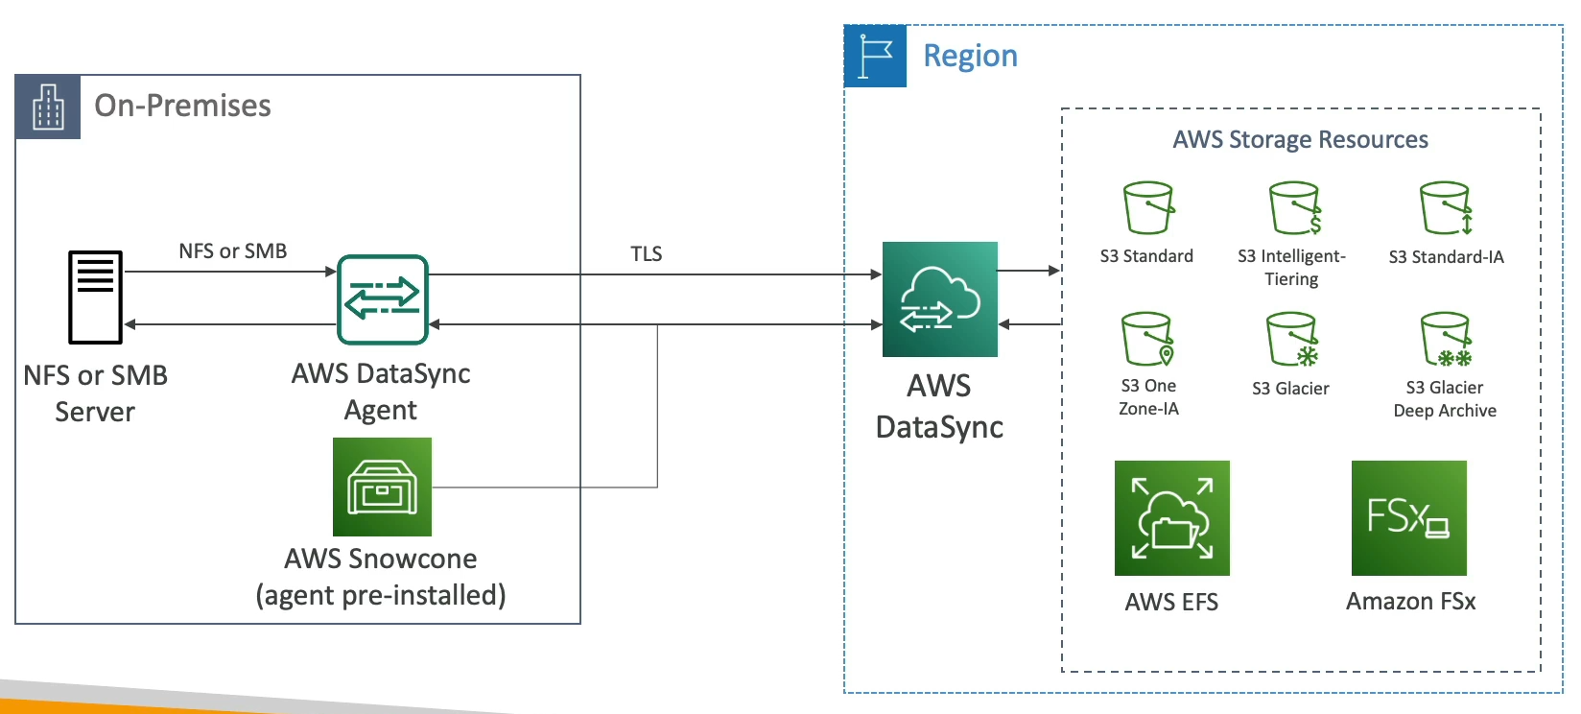Image resolution: width=1581 pixels, height=714 pixels.
Task: Click the S3 Glacier bucket icon
Action: click(x=1291, y=339)
